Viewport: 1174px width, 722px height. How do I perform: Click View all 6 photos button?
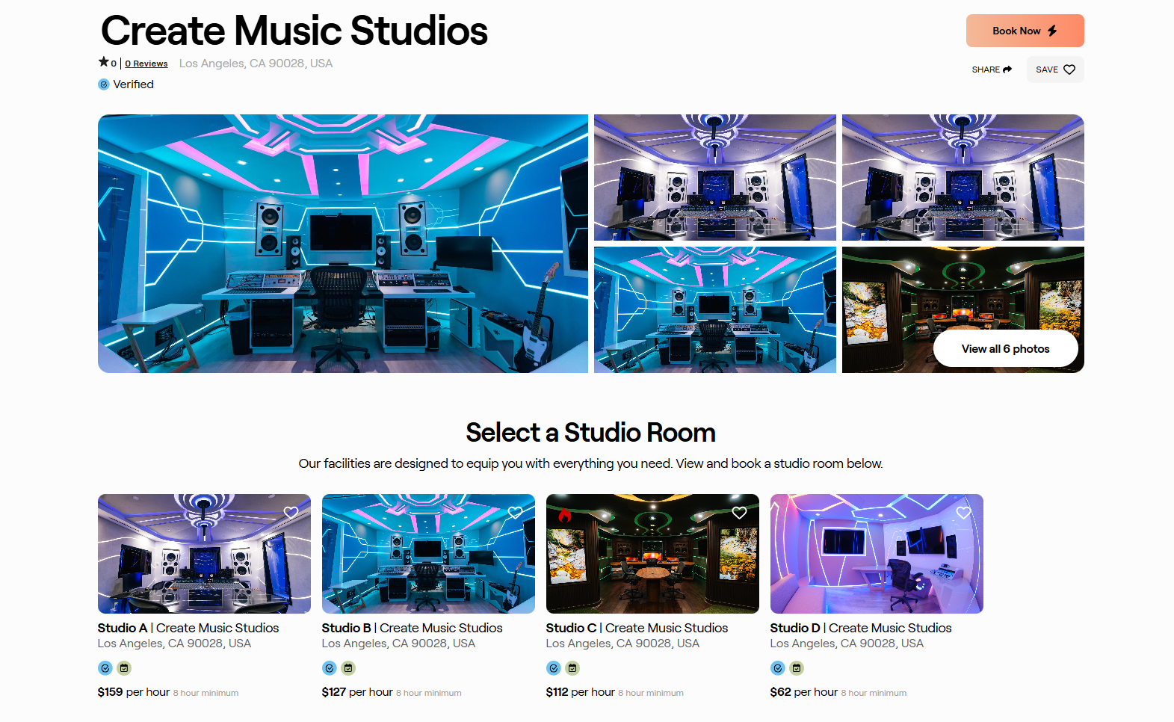[1006, 349]
